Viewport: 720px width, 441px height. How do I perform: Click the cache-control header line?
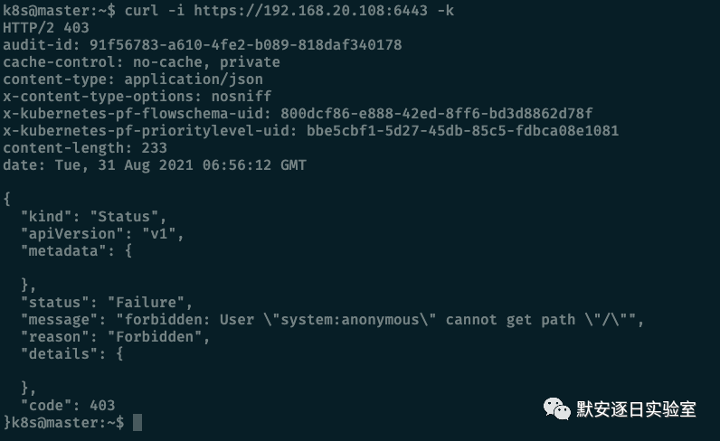[x=141, y=62]
